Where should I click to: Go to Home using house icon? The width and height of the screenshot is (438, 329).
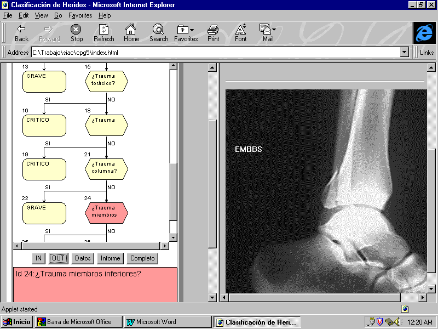[x=131, y=29]
